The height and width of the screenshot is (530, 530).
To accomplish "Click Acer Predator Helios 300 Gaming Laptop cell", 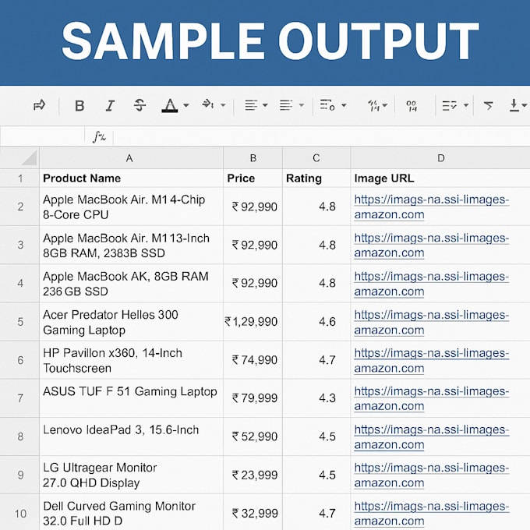I will point(131,322).
